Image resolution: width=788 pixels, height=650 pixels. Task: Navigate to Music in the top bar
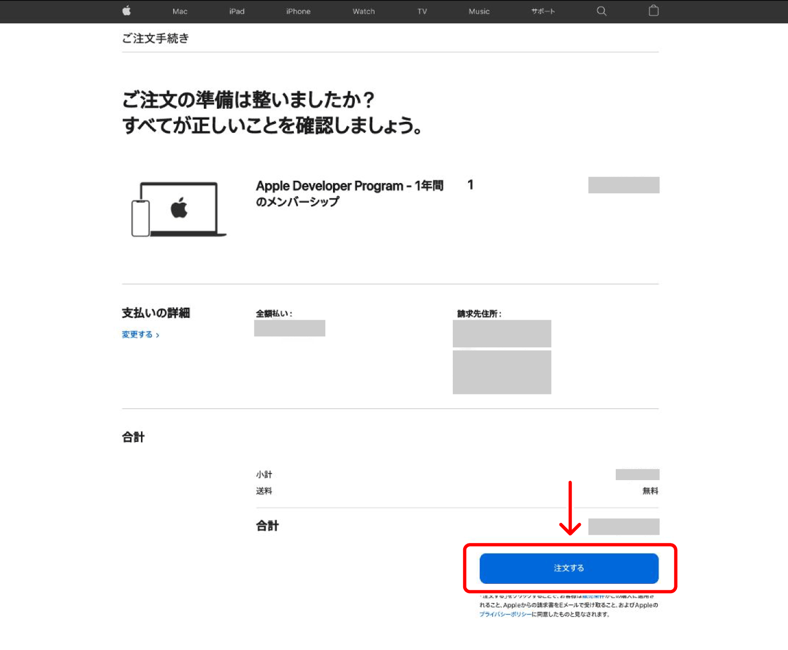[x=479, y=11]
